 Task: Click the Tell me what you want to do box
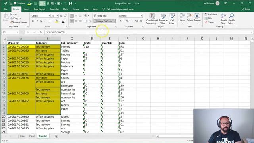click(x=120, y=9)
